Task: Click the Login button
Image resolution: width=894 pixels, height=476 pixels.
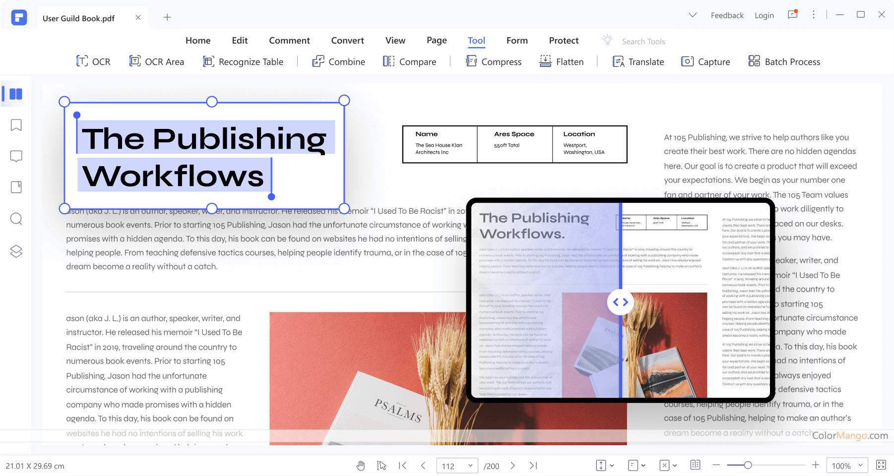Action: 764,15
